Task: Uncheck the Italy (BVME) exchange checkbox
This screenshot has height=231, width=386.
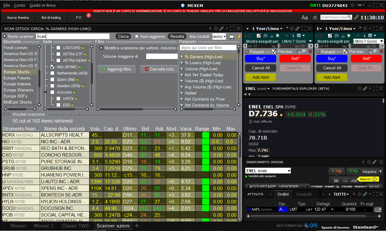Action: coord(52,67)
